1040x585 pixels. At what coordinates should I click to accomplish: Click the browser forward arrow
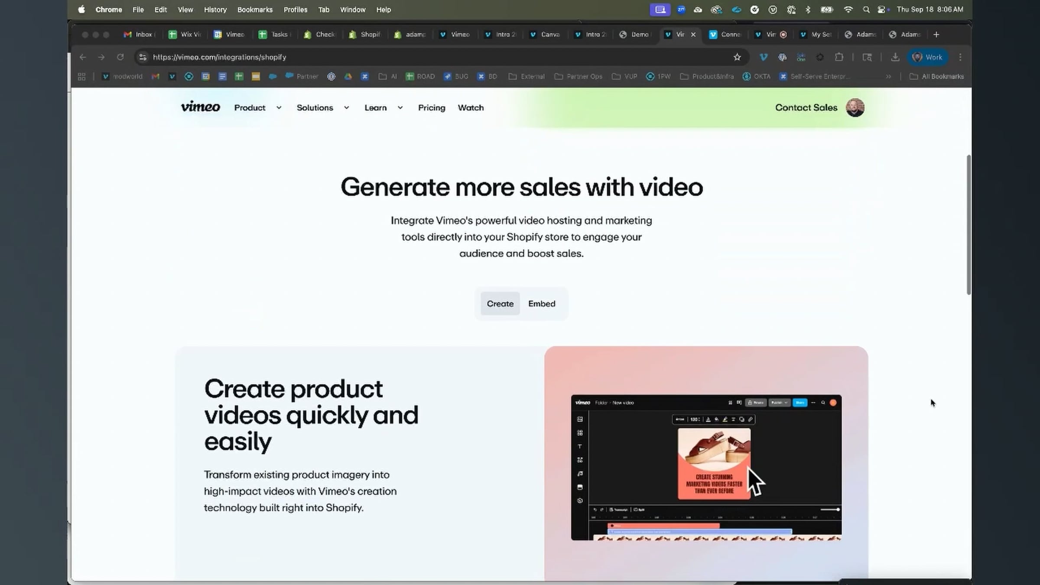point(101,57)
